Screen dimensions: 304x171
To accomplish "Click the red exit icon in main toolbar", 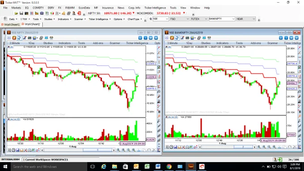I will [79, 13].
